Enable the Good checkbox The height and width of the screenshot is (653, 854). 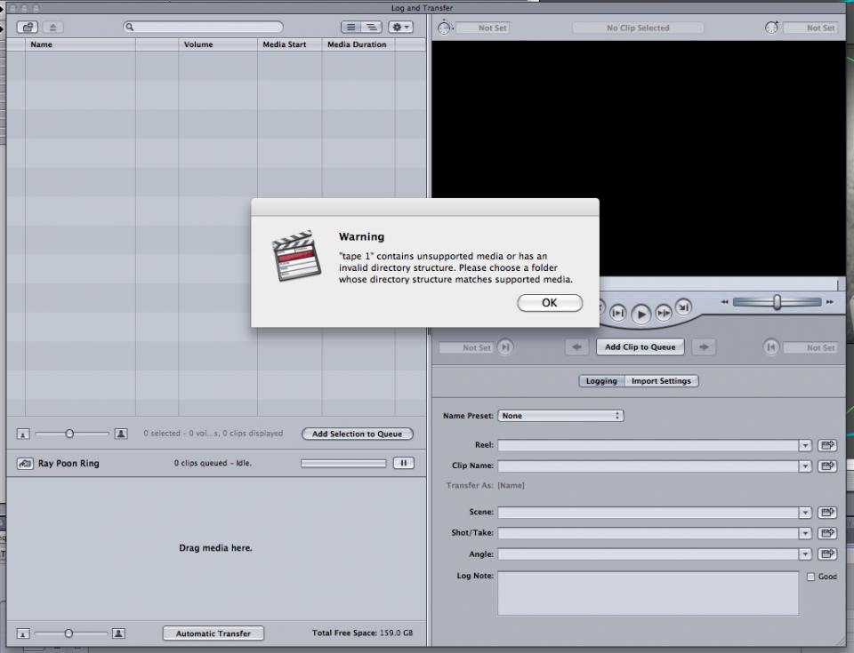pos(810,577)
